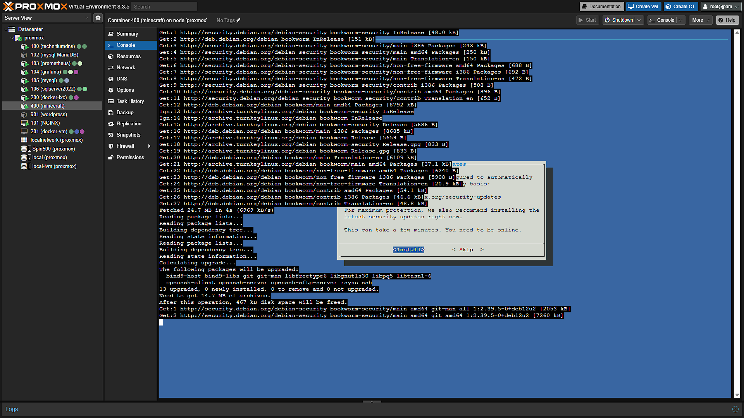Click the Options gear icon
The image size is (744, 418).
pyautogui.click(x=111, y=90)
